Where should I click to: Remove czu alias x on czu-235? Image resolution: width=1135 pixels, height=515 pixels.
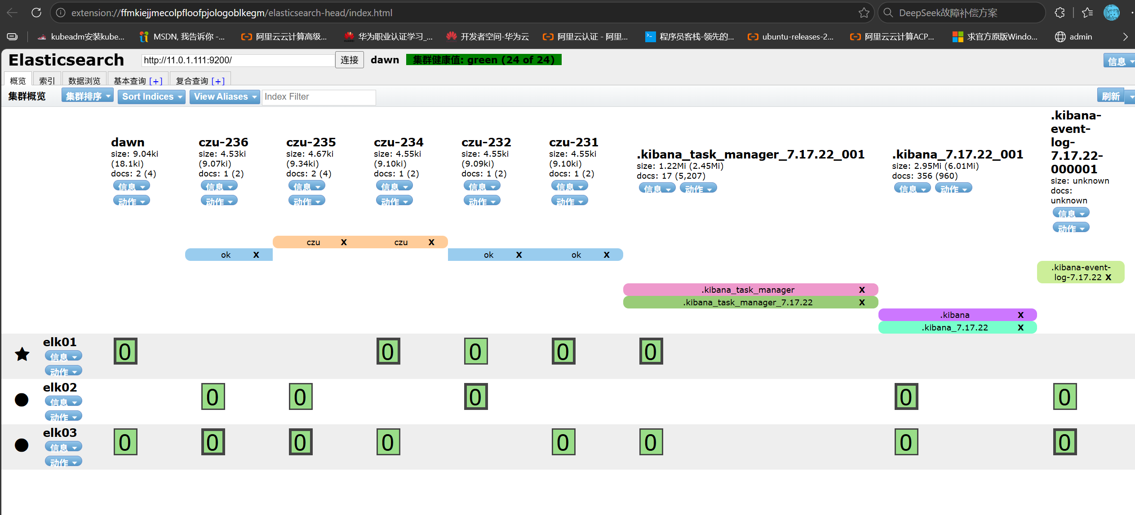pos(344,242)
